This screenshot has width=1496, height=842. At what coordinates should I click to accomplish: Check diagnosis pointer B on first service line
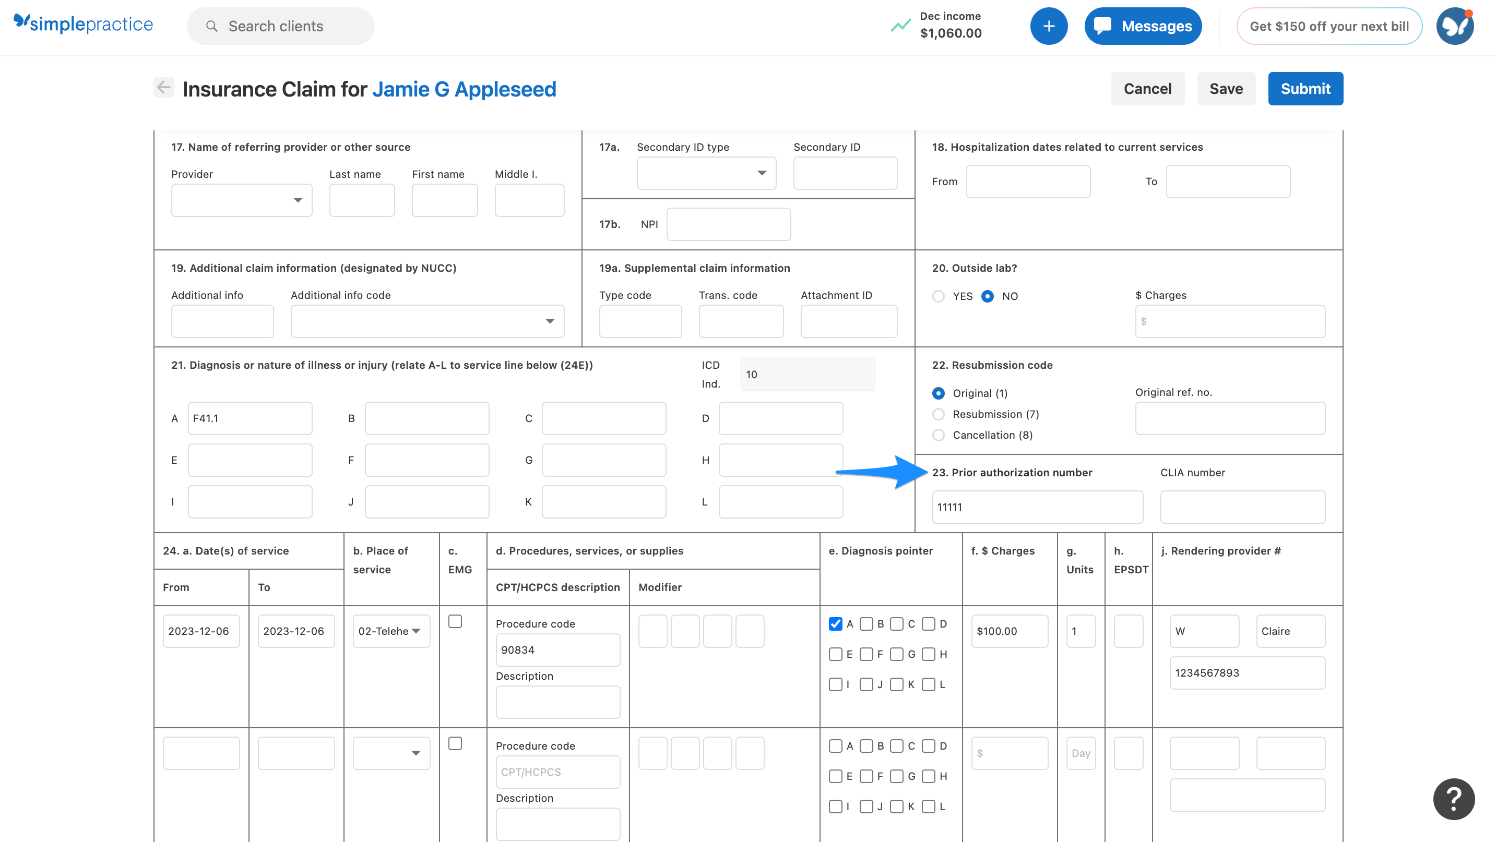pos(866,624)
